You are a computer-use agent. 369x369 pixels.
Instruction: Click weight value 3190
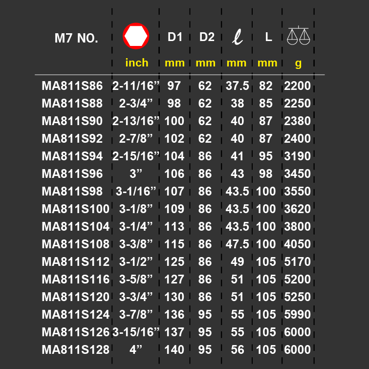tap(298, 156)
